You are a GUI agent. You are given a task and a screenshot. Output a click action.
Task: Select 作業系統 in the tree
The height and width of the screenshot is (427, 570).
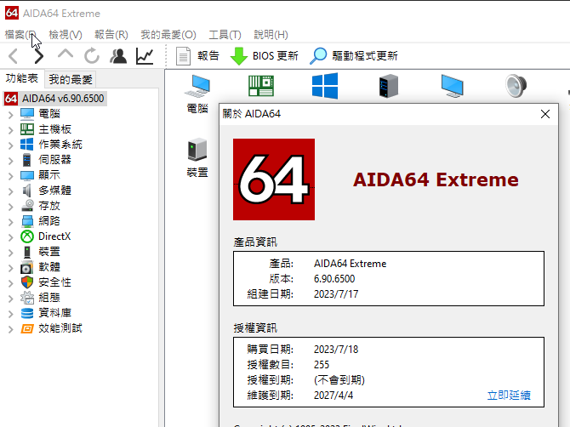pos(60,145)
